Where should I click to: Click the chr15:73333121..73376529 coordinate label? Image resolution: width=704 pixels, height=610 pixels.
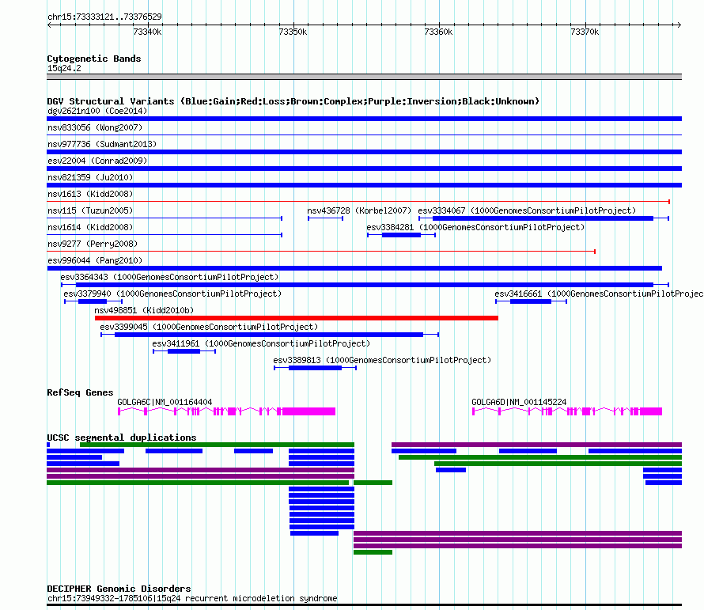[x=104, y=17]
